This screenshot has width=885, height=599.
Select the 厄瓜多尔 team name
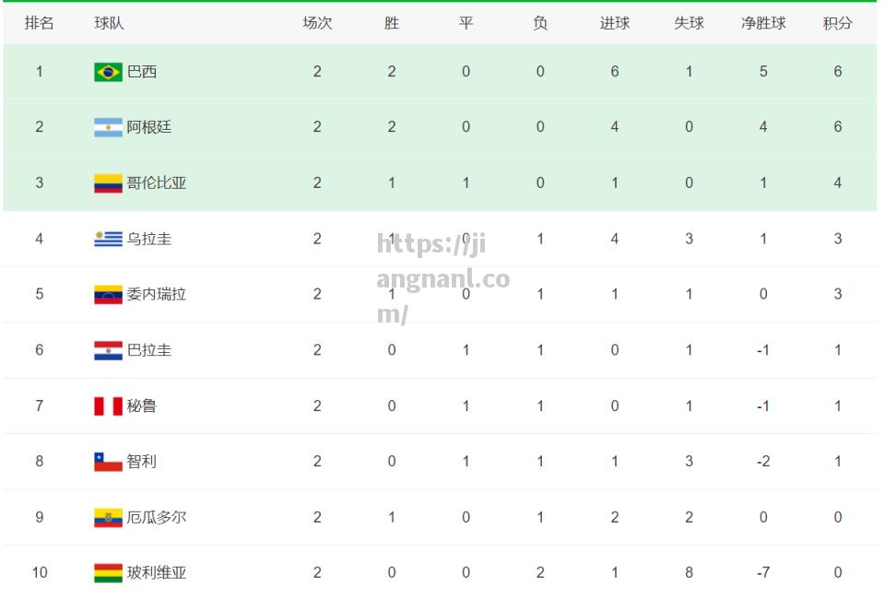[157, 517]
